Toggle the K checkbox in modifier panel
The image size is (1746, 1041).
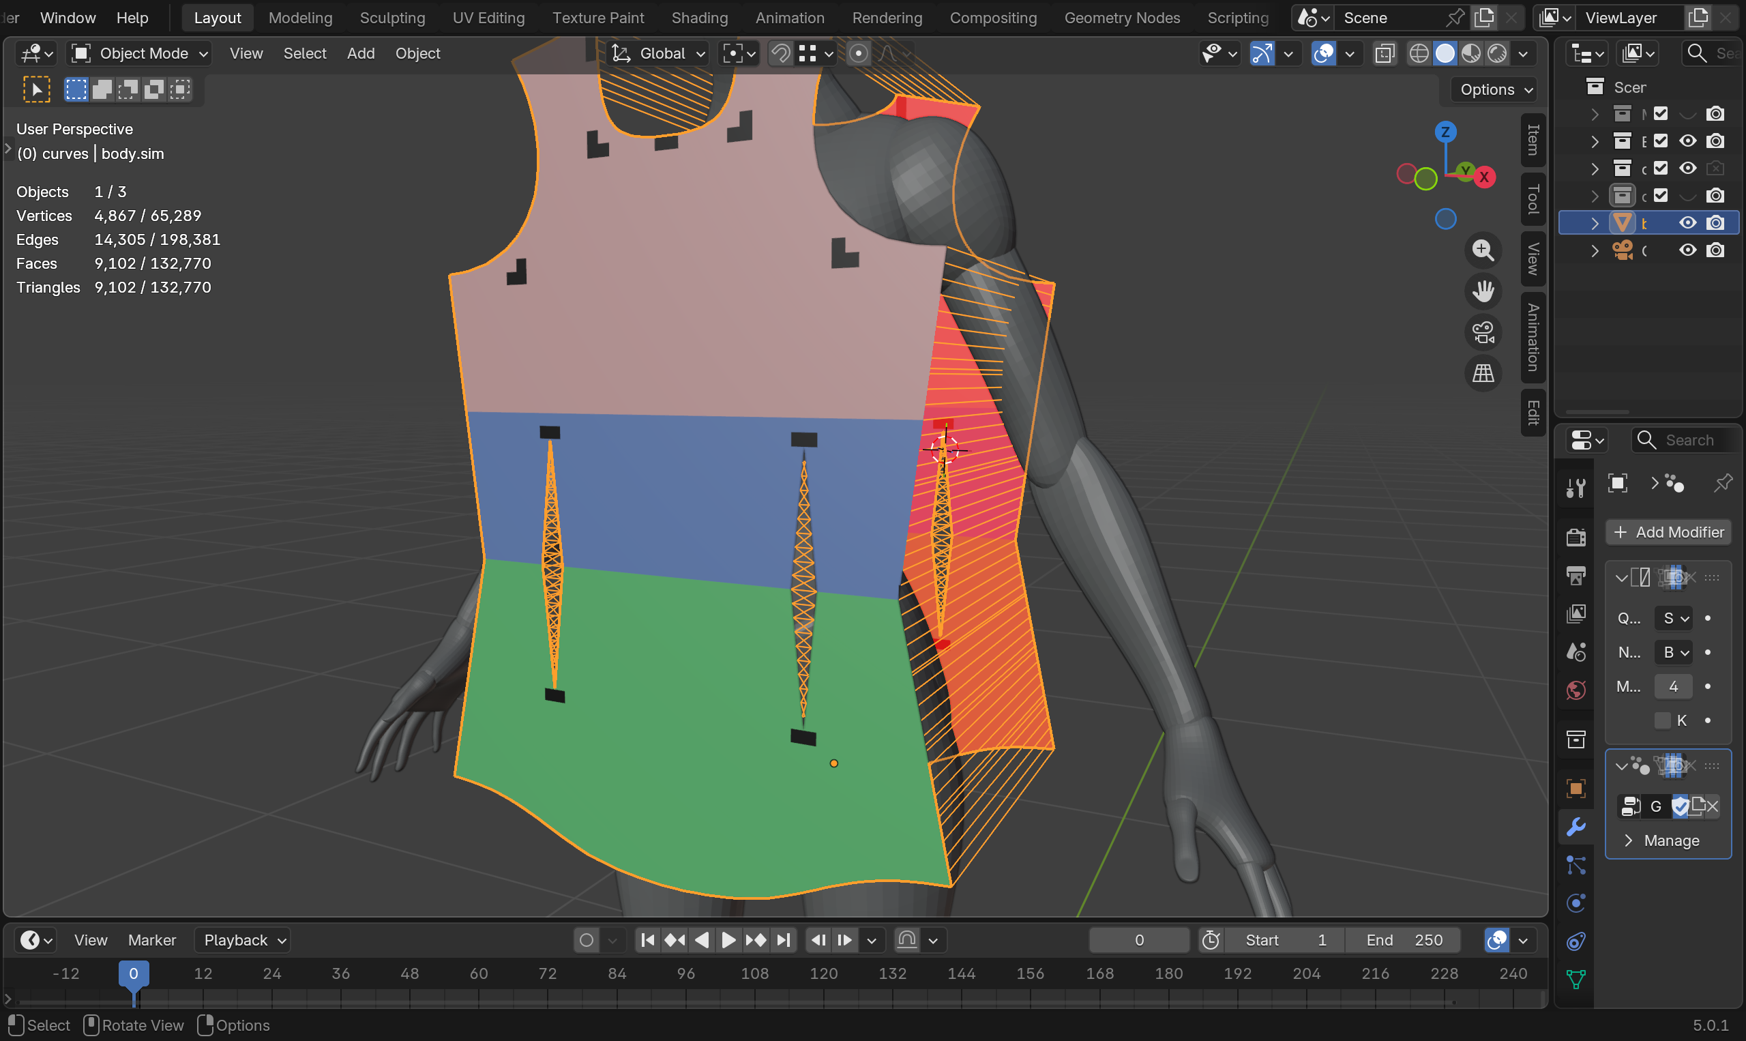click(1662, 720)
